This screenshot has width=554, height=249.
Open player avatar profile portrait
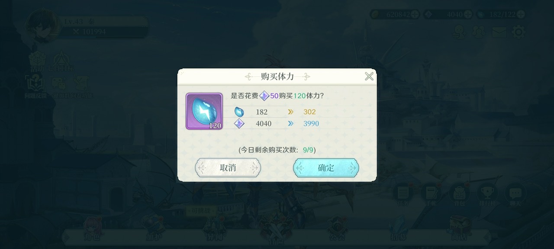pos(43,26)
